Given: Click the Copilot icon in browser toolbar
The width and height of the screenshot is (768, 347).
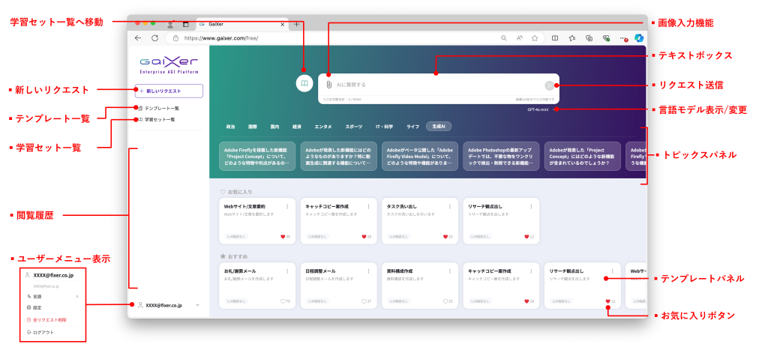Looking at the screenshot, I should pyautogui.click(x=639, y=37).
